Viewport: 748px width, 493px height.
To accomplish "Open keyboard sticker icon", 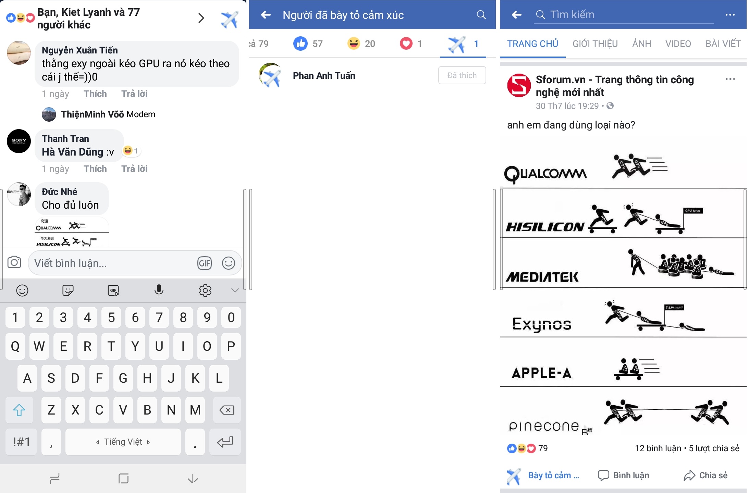I will (68, 291).
